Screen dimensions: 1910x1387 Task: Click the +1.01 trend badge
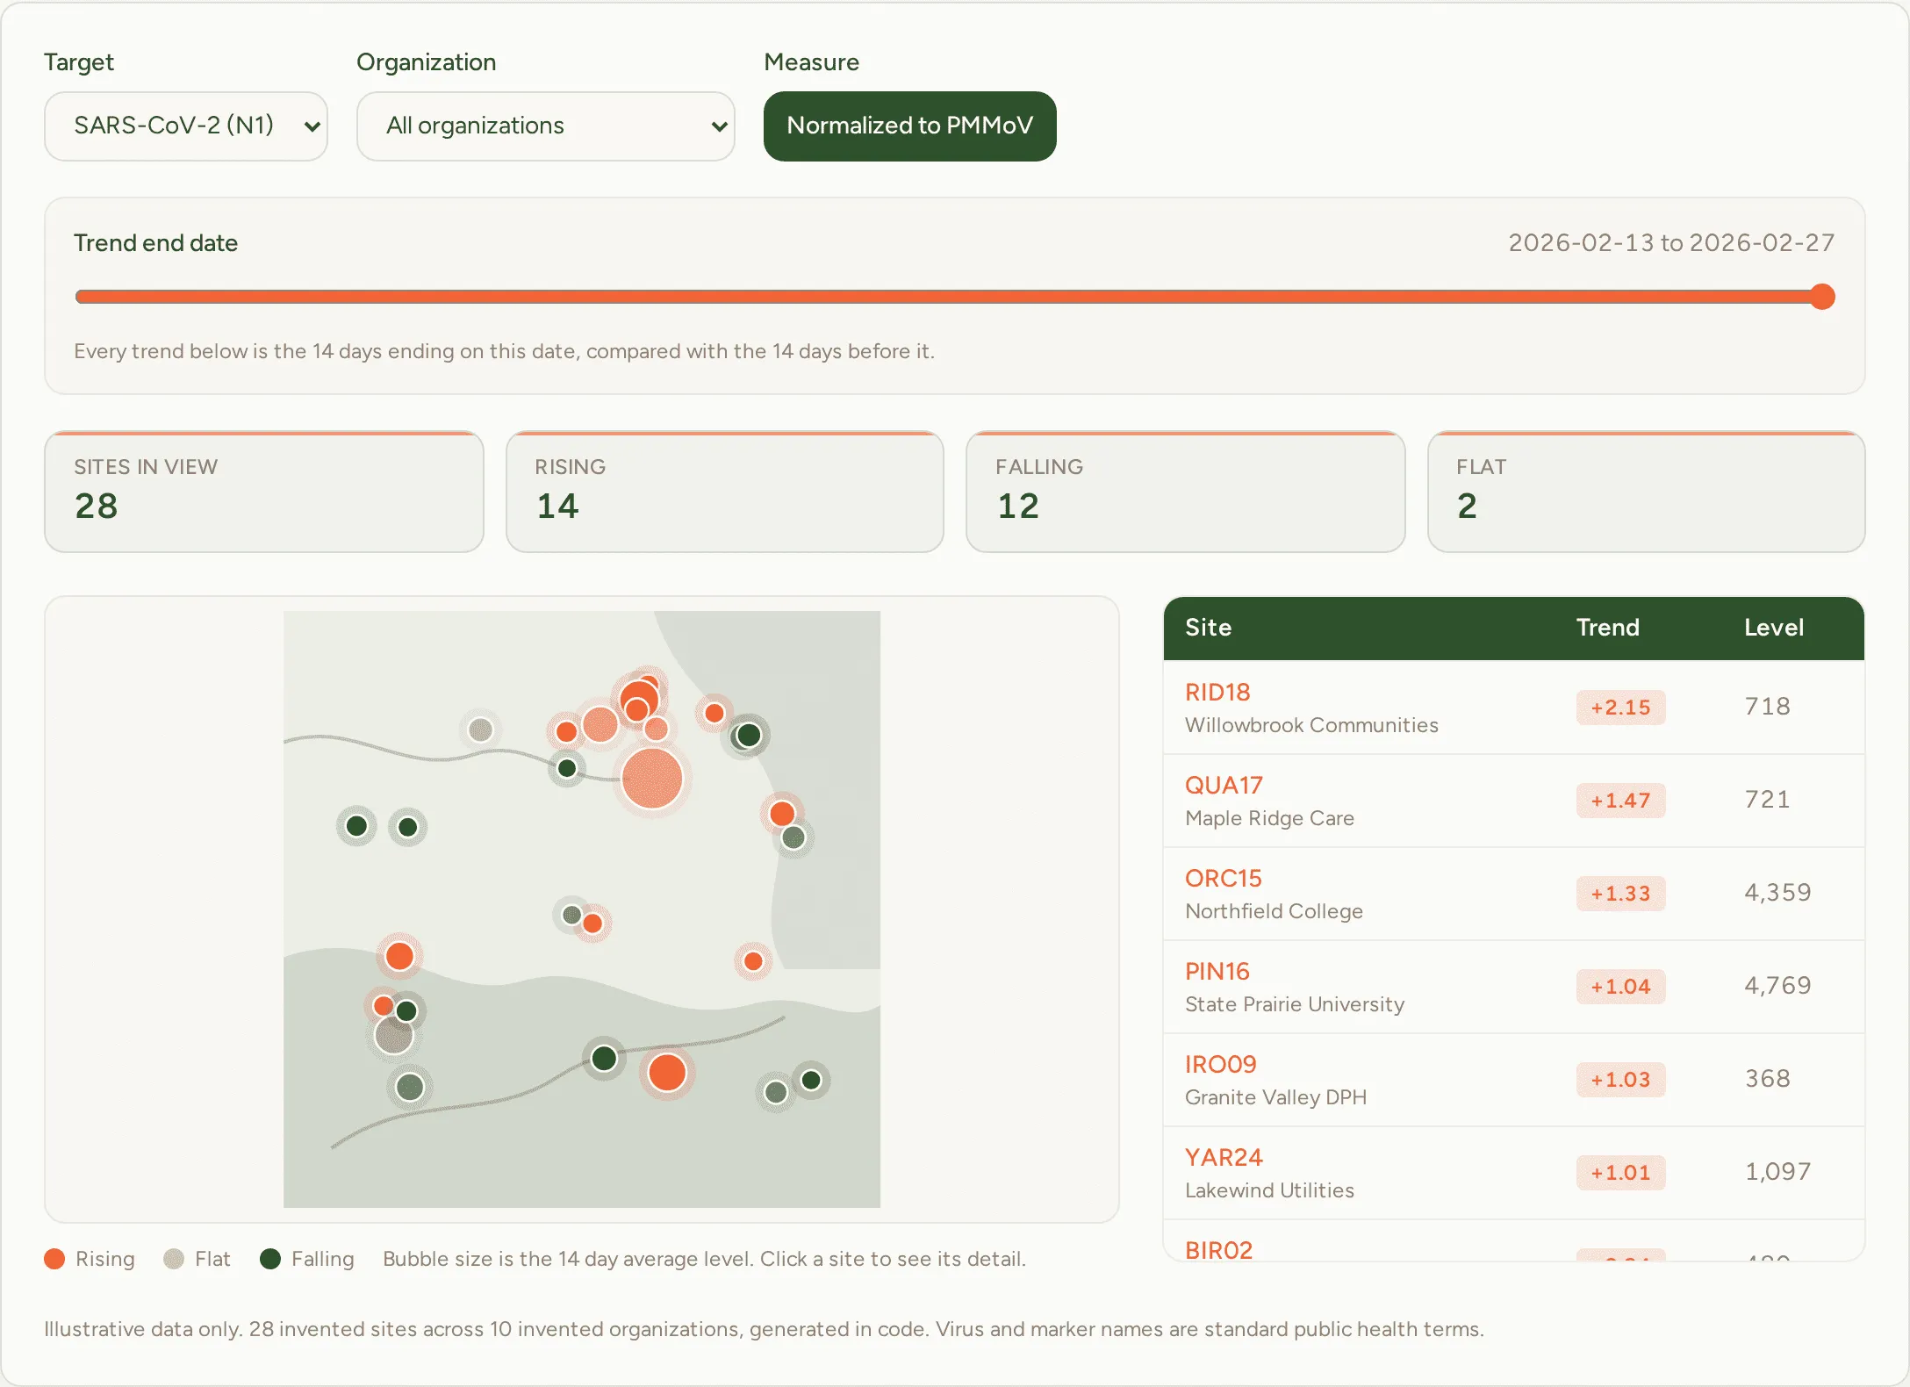(x=1620, y=1173)
